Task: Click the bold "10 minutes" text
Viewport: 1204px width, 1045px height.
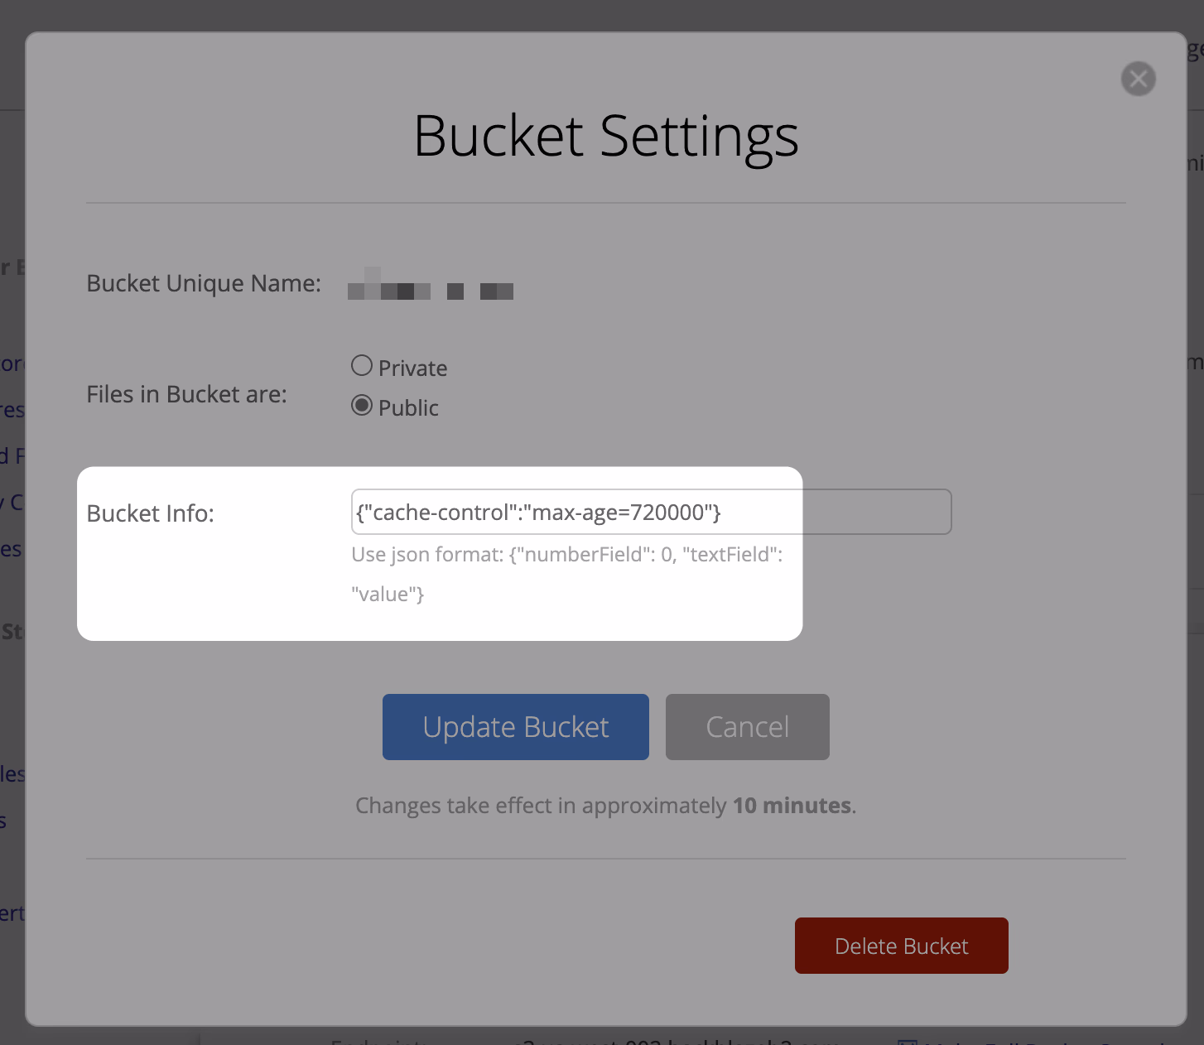Action: click(x=792, y=806)
